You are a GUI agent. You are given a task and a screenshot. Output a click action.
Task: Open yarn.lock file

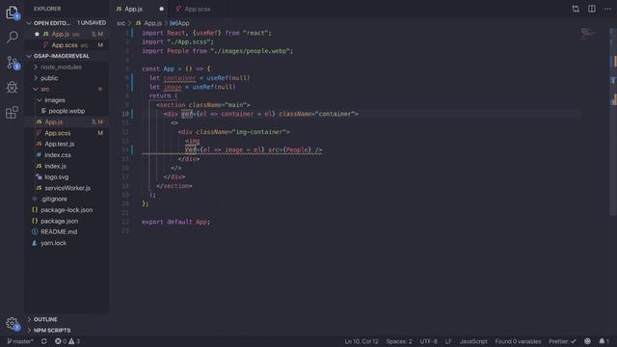click(x=53, y=243)
